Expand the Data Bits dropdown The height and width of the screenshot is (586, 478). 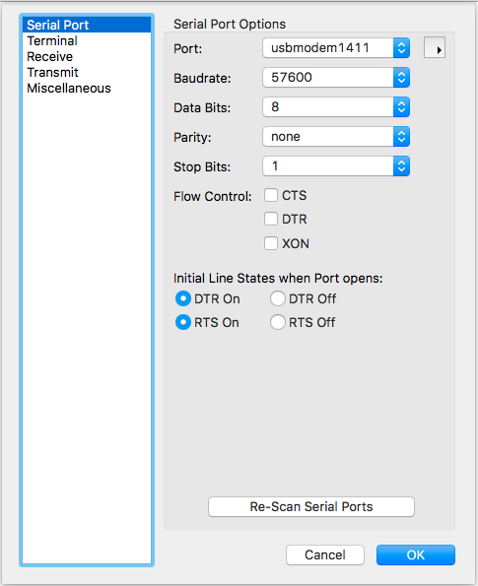[x=336, y=107]
